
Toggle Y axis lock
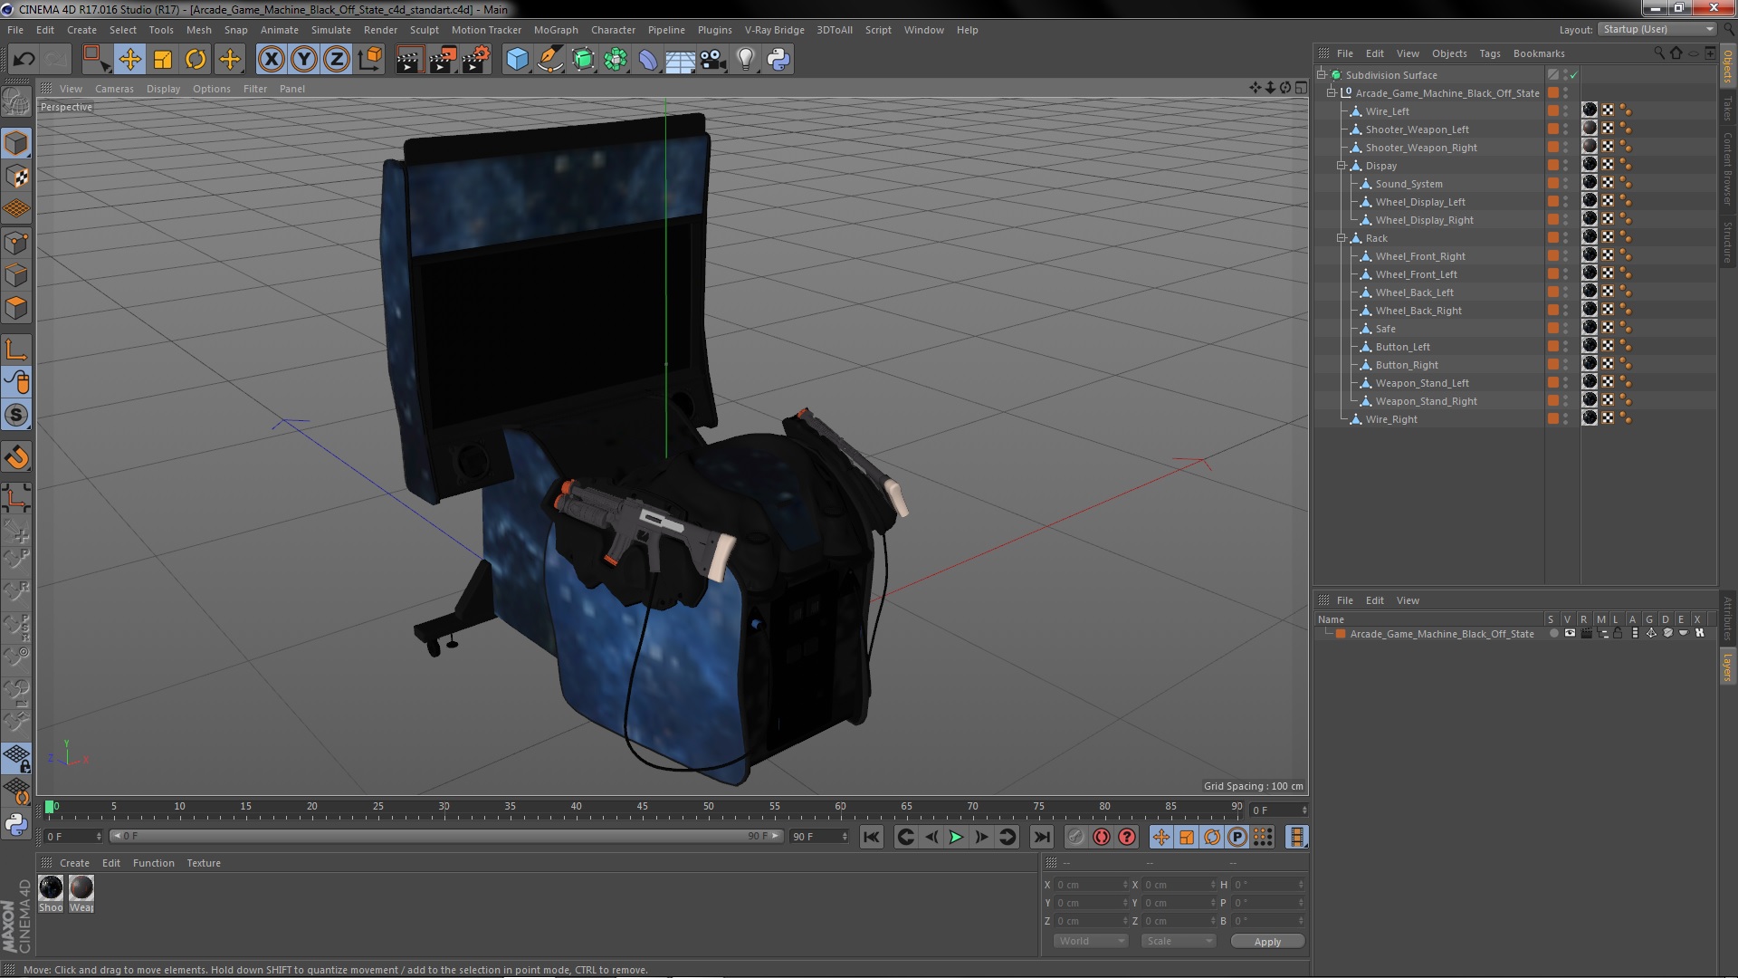(x=303, y=60)
